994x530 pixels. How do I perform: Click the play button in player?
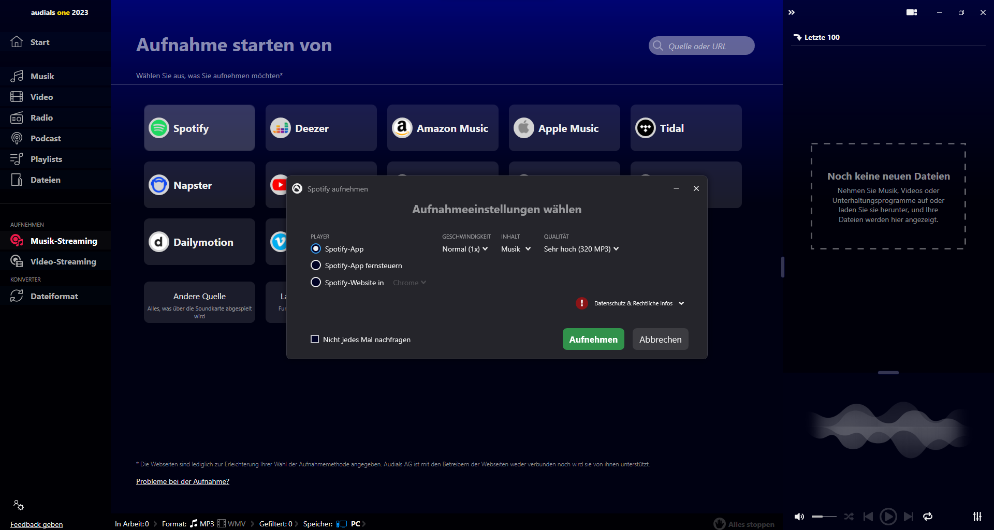click(x=888, y=517)
